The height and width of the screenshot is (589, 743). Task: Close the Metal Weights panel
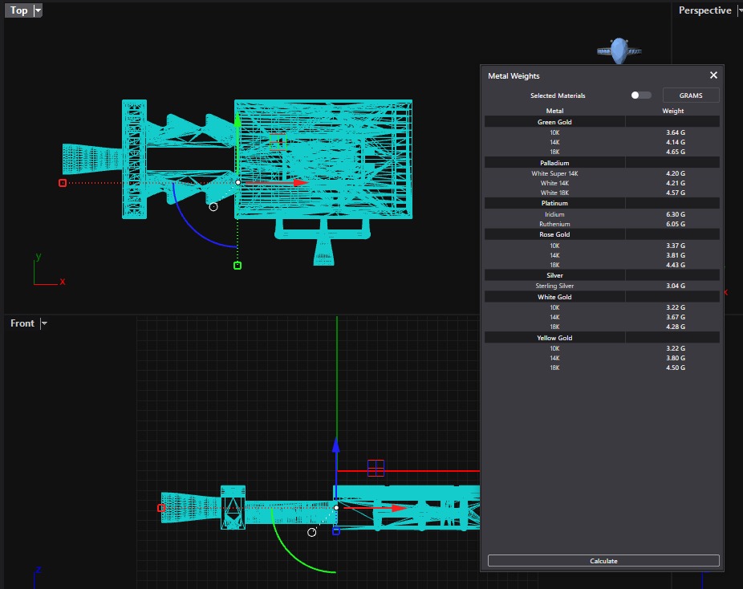coord(713,75)
